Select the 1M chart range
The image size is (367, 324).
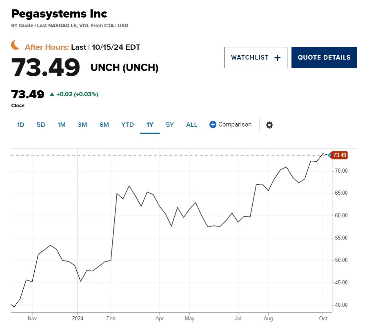[x=61, y=125]
